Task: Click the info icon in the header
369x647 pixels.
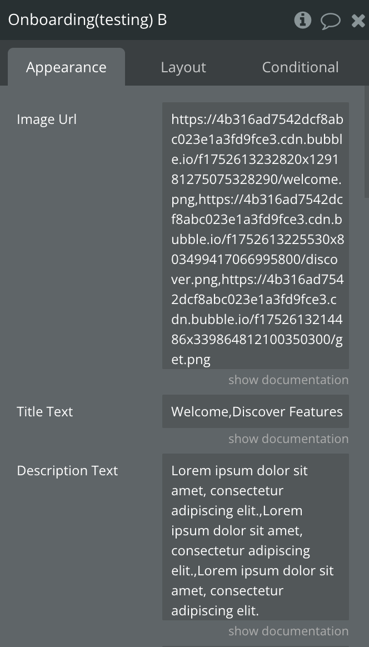Action: (302, 21)
